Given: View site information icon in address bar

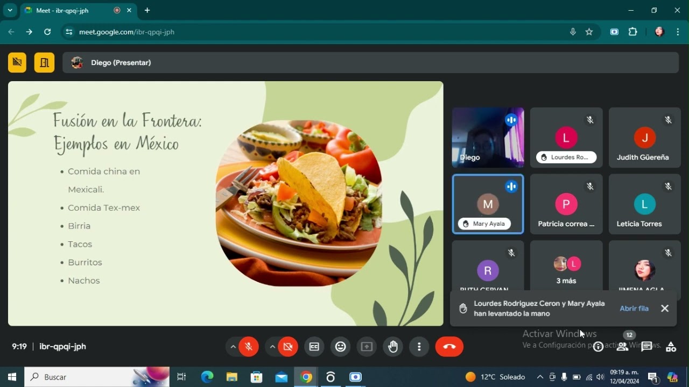Looking at the screenshot, I should click(x=68, y=32).
